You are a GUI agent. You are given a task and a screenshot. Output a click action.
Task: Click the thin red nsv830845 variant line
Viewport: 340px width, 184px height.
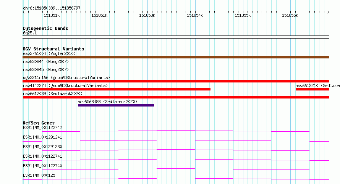tap(176, 73)
